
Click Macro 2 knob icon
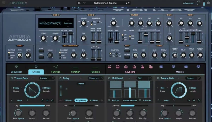click(173, 67)
